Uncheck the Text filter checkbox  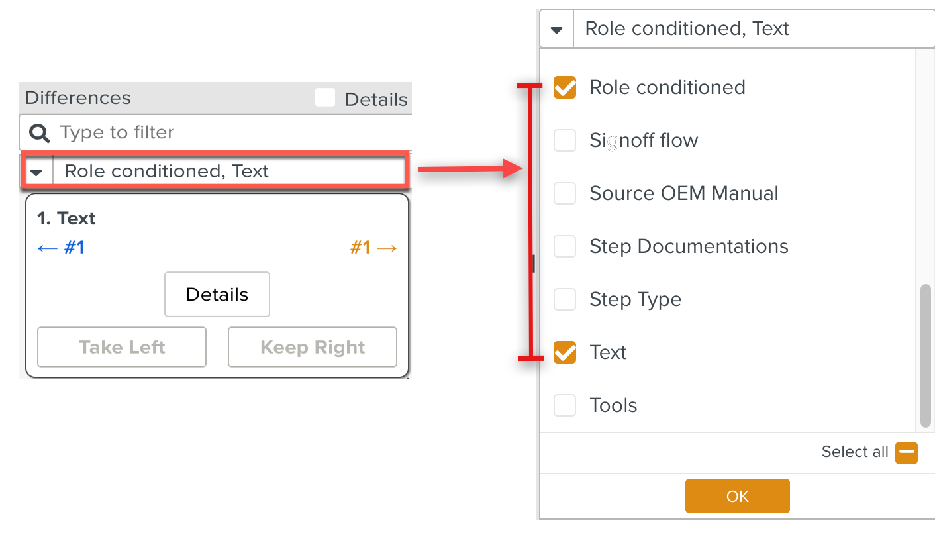(565, 352)
